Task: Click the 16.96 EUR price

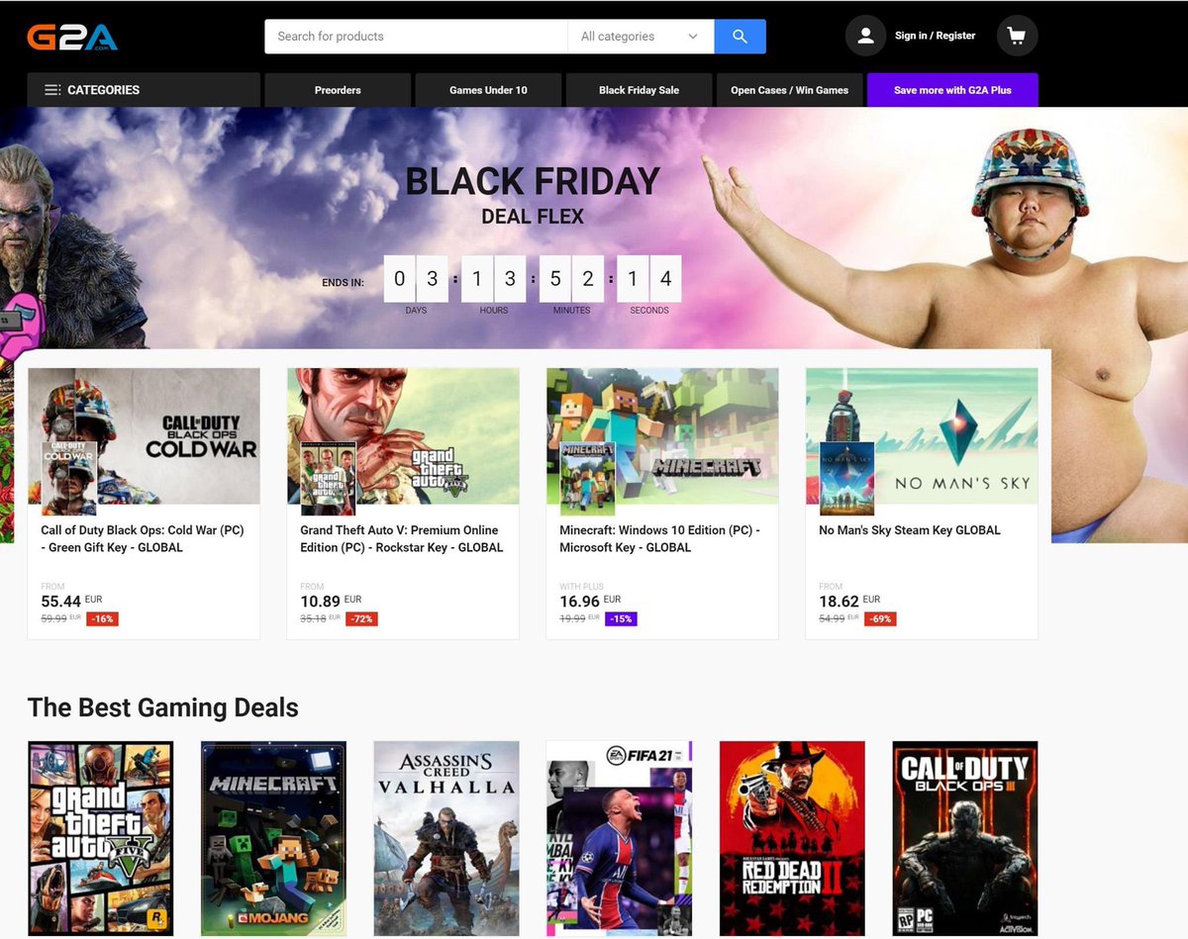Action: 590,601
